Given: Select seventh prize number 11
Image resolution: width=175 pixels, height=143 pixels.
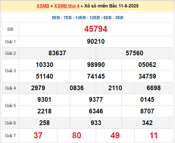Looking at the screenshot, I should (x=154, y=136).
